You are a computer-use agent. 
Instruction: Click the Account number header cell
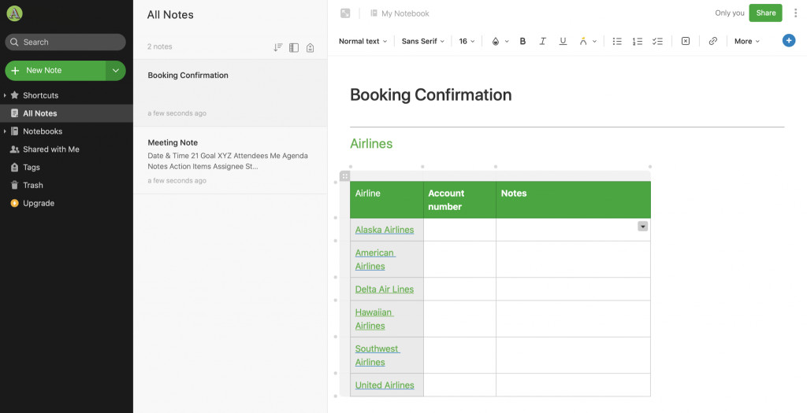(x=459, y=200)
